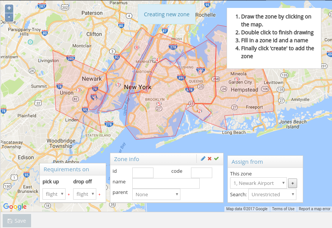This screenshot has width=332, height=228.
Task: Click the Newark map label
Action: (x=92, y=79)
